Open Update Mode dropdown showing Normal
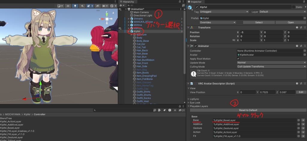Image resolution: width=307 pixels, height=141 pixels. point(272,63)
